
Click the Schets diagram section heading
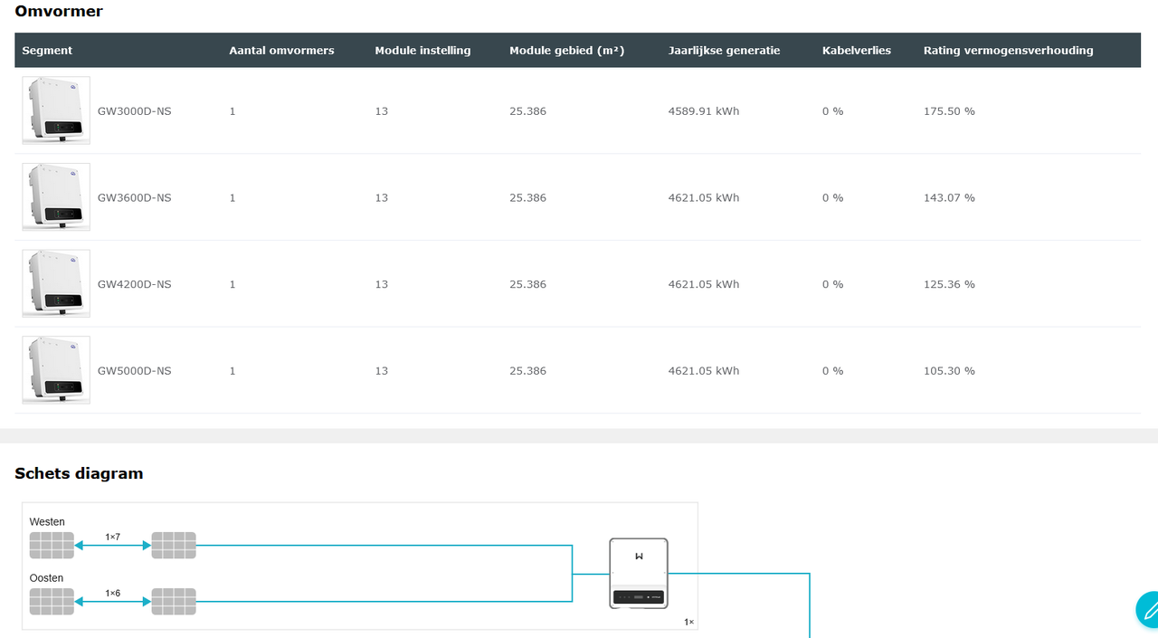[x=79, y=473]
